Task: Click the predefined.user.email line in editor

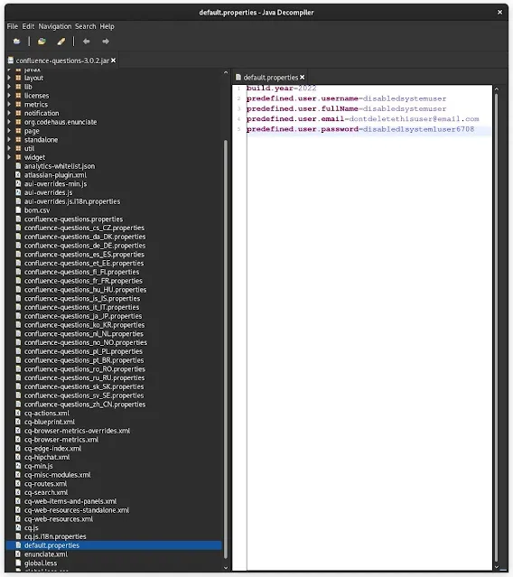Action: [362, 119]
